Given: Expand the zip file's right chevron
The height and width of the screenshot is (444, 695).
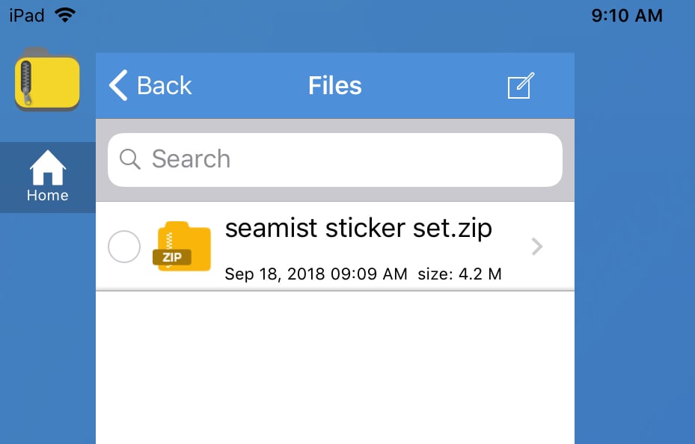Looking at the screenshot, I should [x=536, y=247].
